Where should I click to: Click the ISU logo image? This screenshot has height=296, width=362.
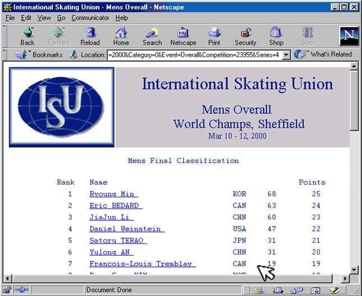62,107
